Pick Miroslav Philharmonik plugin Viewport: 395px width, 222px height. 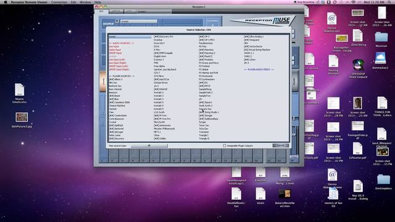point(164,129)
